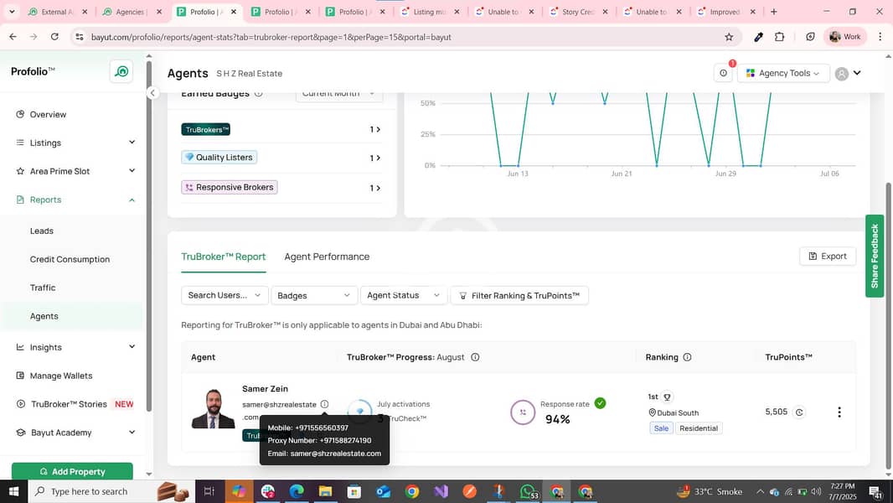The height and width of the screenshot is (503, 893).
Task: Switch to the External browser tab
Action: click(x=58, y=12)
